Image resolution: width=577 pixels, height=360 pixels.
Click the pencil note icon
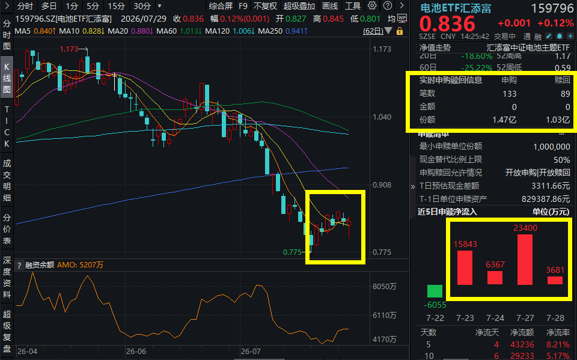549,36
